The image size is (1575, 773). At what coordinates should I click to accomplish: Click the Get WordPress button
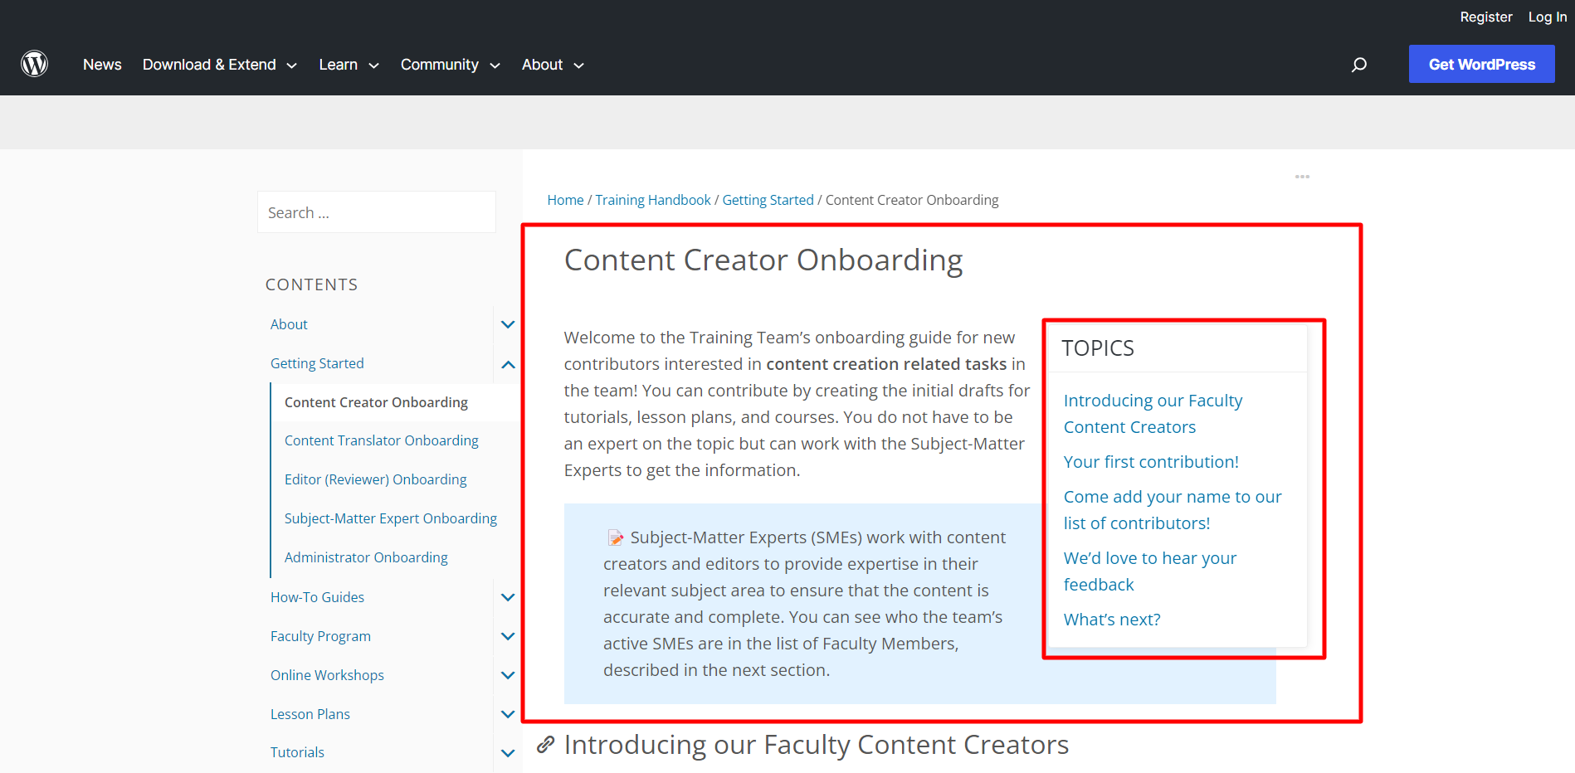click(x=1481, y=64)
